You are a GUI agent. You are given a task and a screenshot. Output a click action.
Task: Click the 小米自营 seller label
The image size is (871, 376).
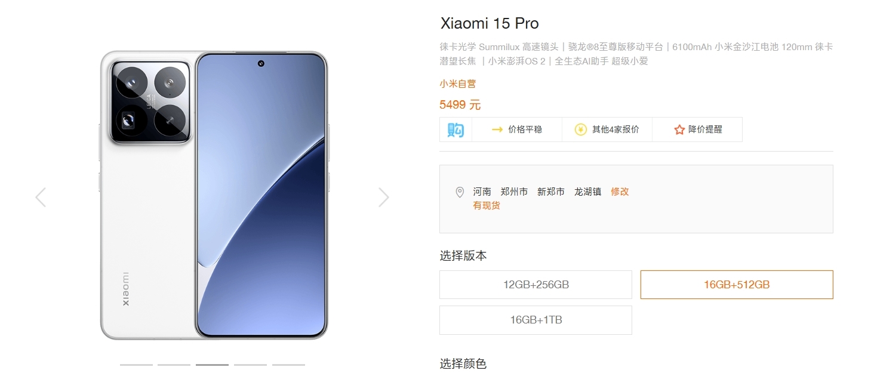pos(458,84)
